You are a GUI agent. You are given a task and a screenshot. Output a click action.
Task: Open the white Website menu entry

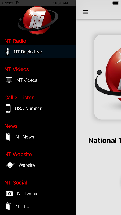(x=27, y=165)
